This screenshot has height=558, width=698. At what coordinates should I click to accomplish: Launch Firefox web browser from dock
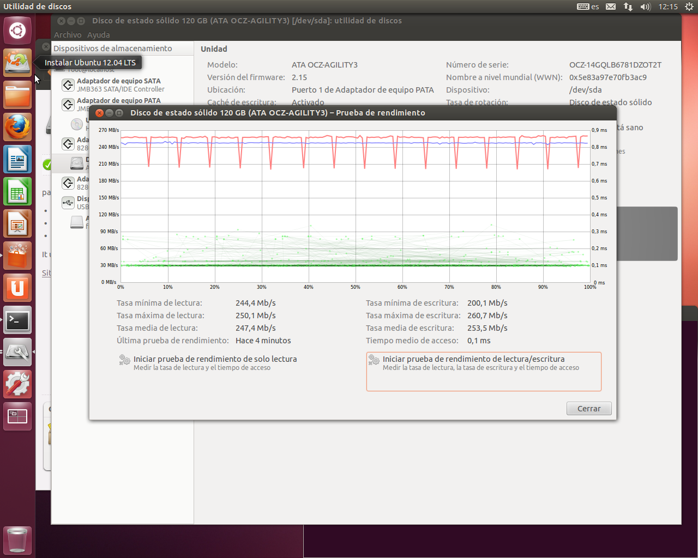(17, 127)
